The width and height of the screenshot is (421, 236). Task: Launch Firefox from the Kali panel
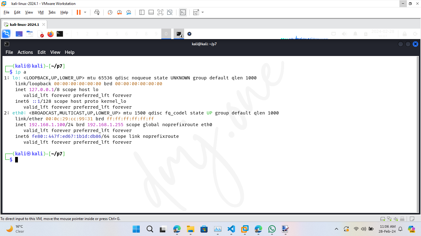[50, 34]
